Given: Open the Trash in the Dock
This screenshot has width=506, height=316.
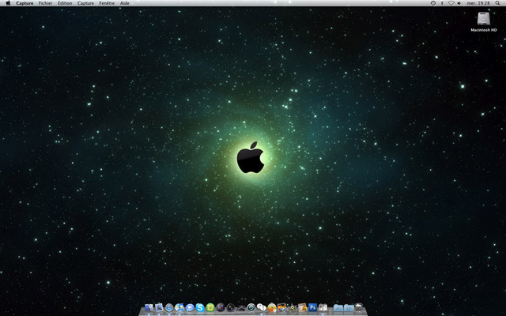Looking at the screenshot, I should 358,307.
